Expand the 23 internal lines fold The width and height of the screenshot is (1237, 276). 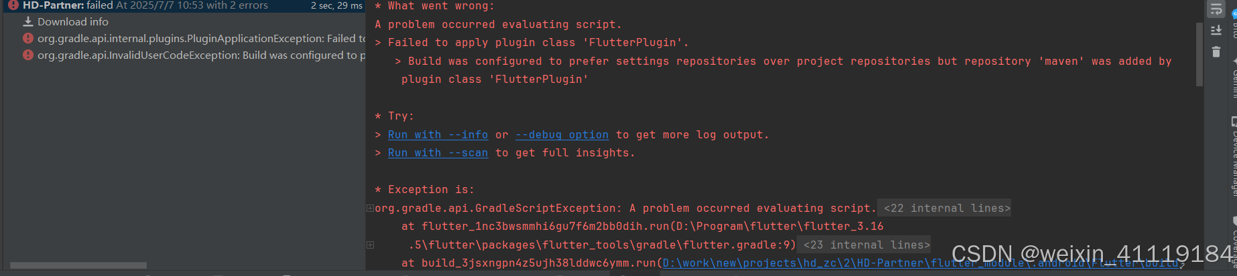click(x=866, y=245)
